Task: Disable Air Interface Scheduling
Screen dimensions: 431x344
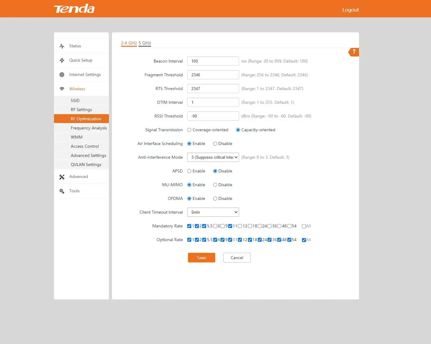Action: [x=215, y=144]
